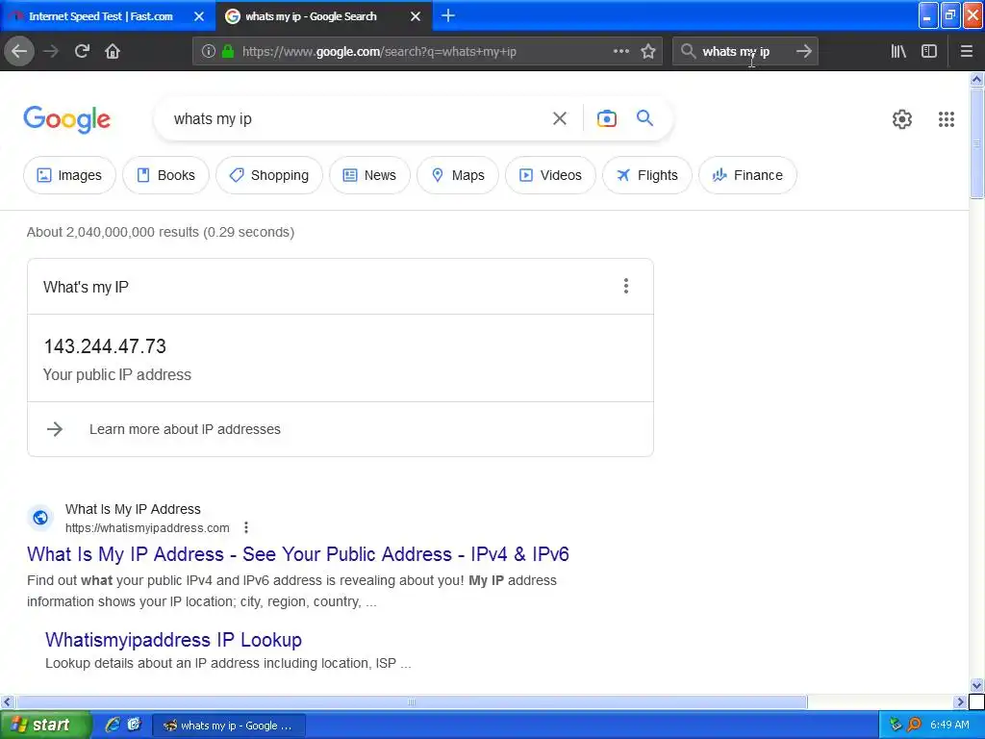Show site information icon in address bar

click(208, 52)
